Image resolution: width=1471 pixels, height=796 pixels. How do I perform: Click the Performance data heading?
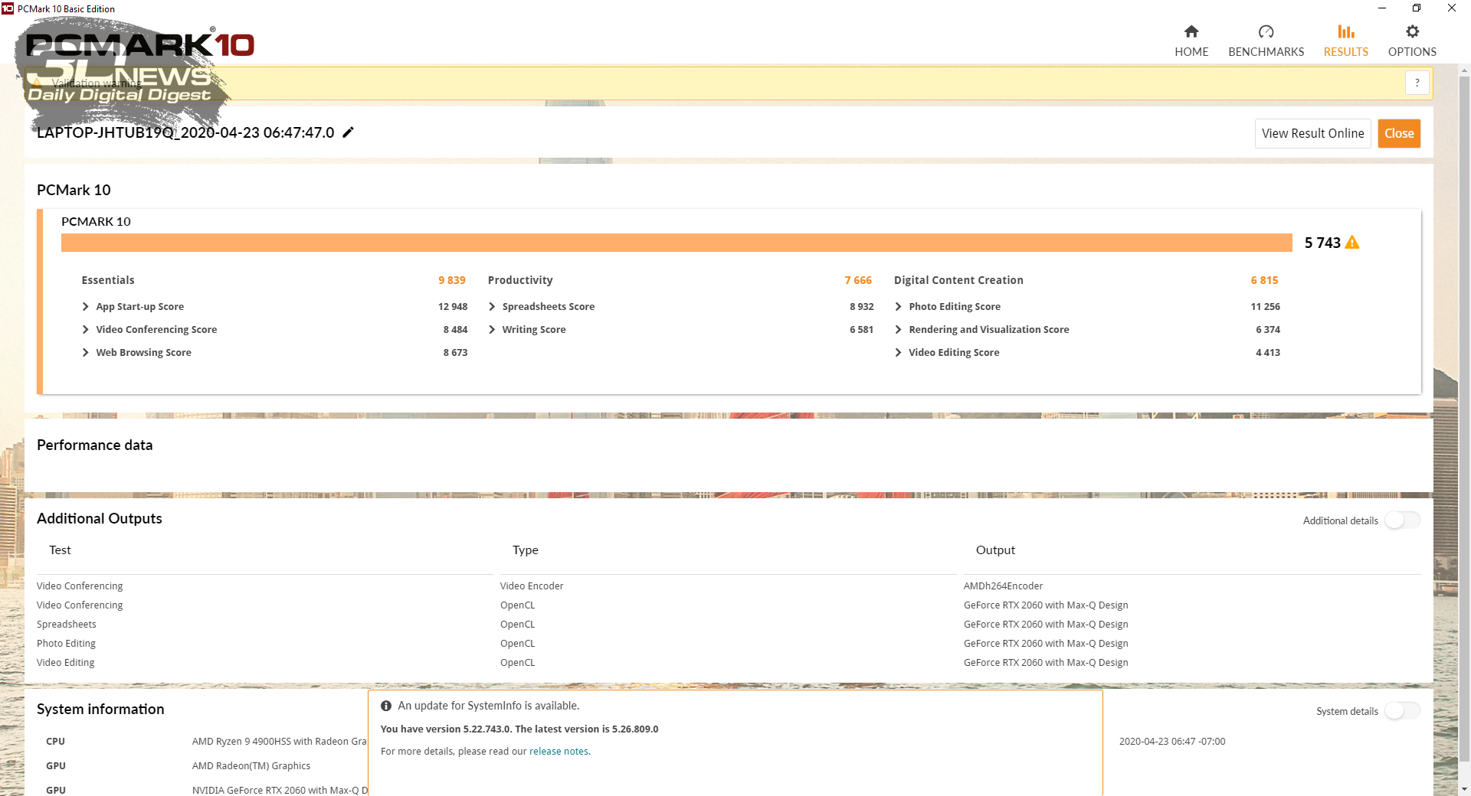click(x=94, y=445)
